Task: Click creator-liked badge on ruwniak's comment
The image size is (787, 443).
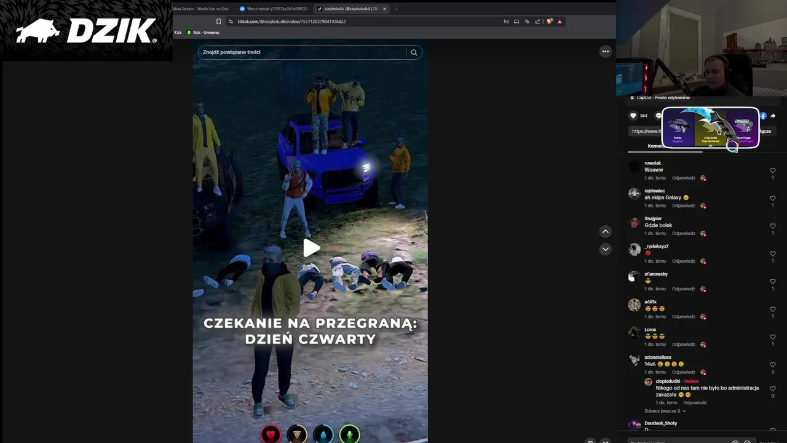Action: pyautogui.click(x=703, y=178)
